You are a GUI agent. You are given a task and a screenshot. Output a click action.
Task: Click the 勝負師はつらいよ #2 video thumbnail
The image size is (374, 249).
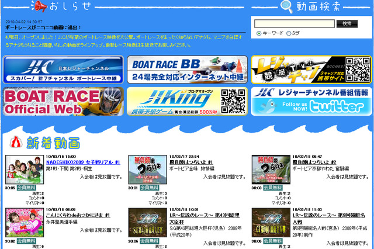coord(271,170)
